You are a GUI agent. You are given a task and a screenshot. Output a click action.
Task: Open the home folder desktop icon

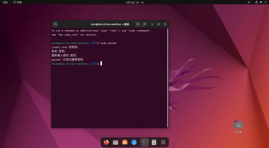(238, 127)
